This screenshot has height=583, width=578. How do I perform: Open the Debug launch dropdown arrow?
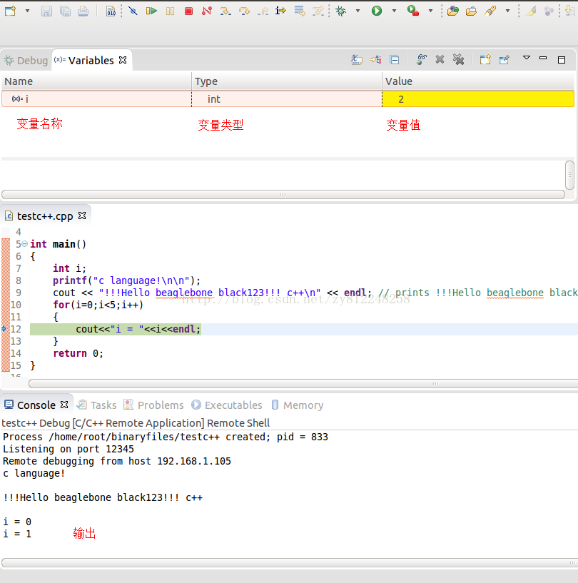click(358, 11)
